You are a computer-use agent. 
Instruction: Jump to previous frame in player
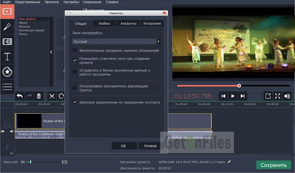coord(223,96)
